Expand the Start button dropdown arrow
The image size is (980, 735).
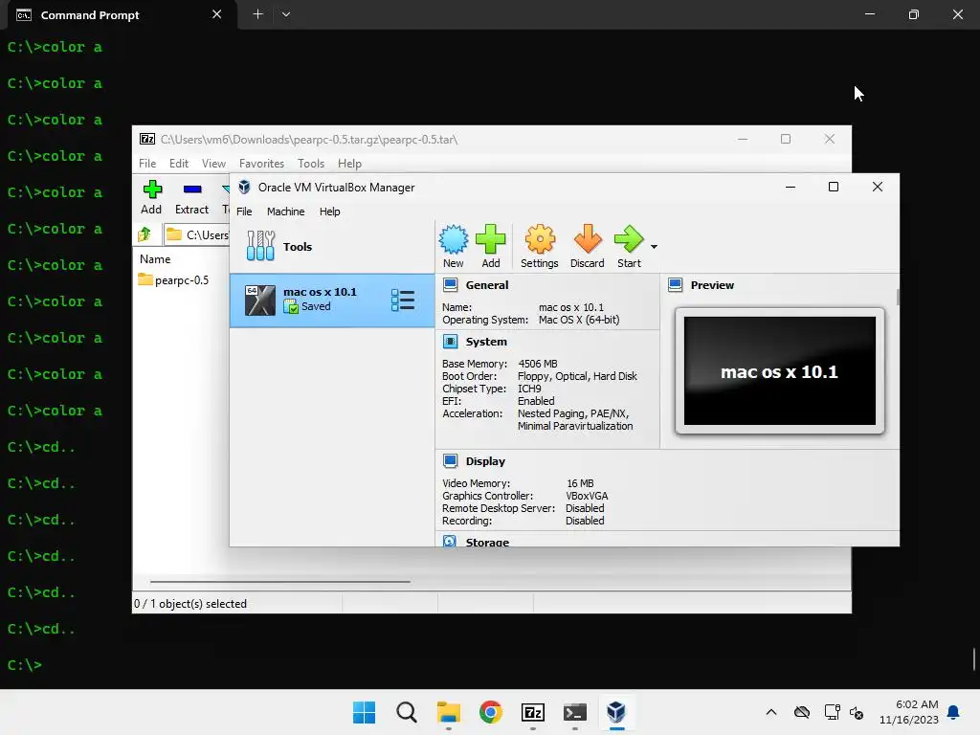[x=654, y=247]
